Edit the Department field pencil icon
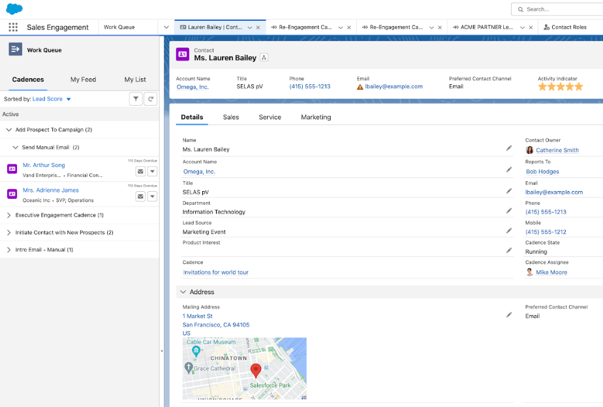Viewport: 603px width, 407px height. (x=509, y=211)
